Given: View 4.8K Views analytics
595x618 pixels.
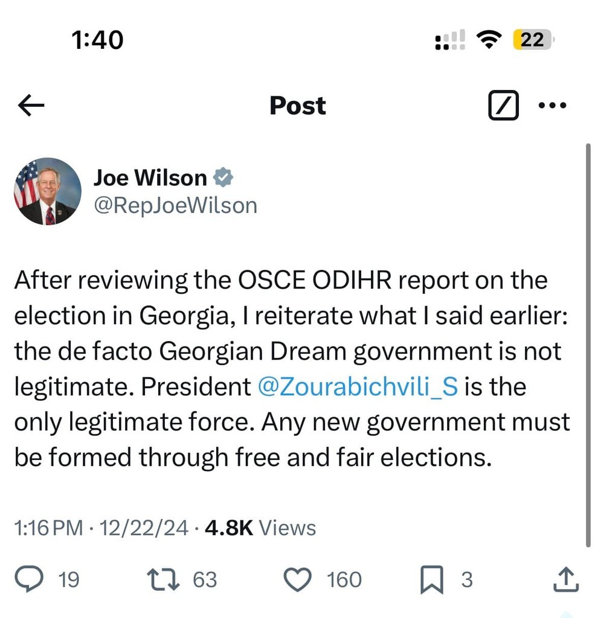Looking at the screenshot, I should click(259, 527).
